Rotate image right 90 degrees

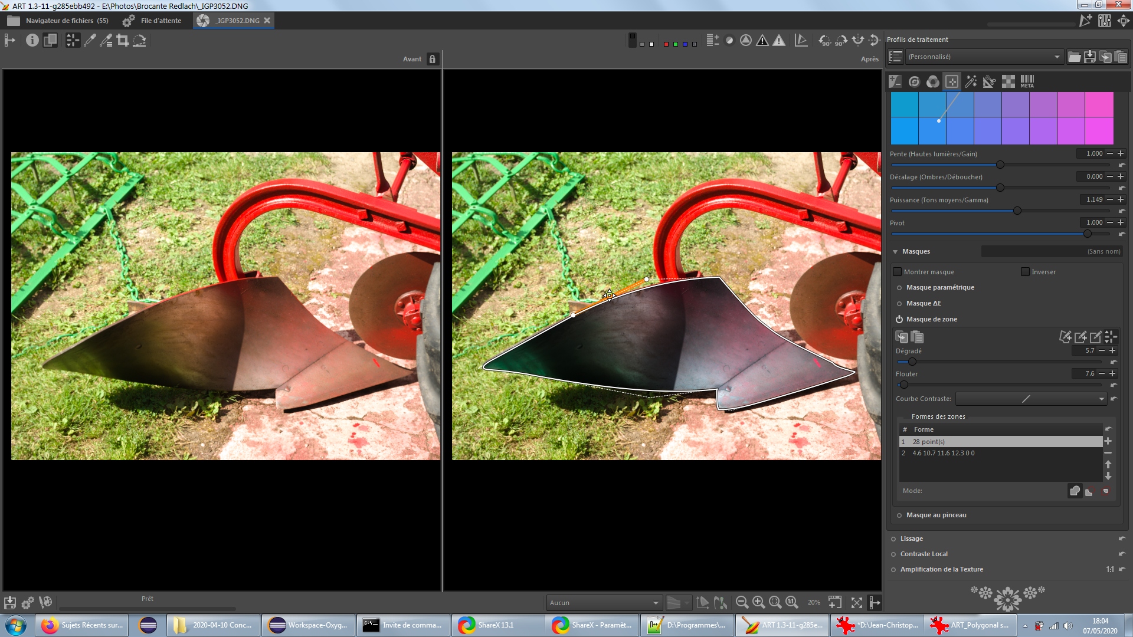pyautogui.click(x=841, y=40)
